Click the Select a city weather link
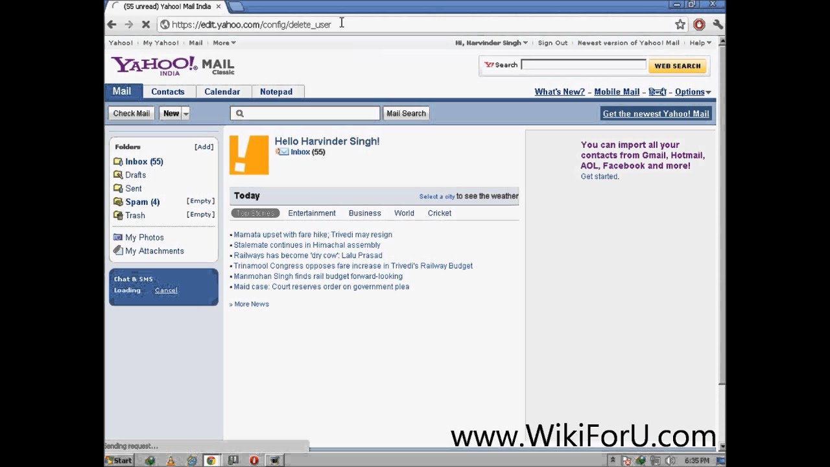The width and height of the screenshot is (830, 467). click(437, 197)
